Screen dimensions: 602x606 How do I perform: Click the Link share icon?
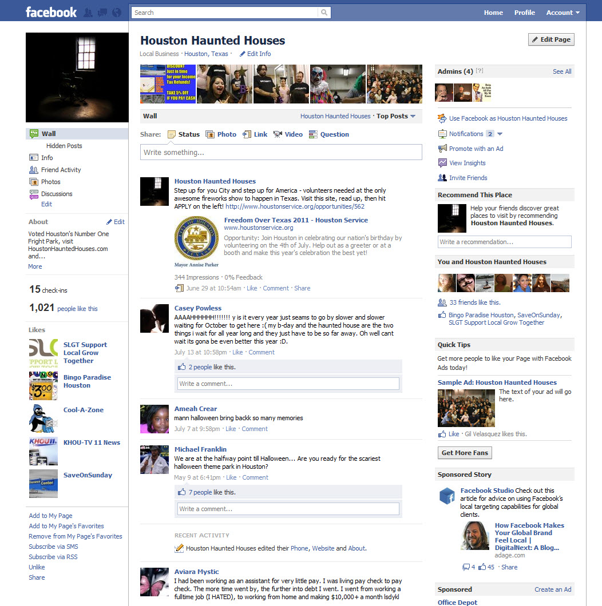point(247,134)
